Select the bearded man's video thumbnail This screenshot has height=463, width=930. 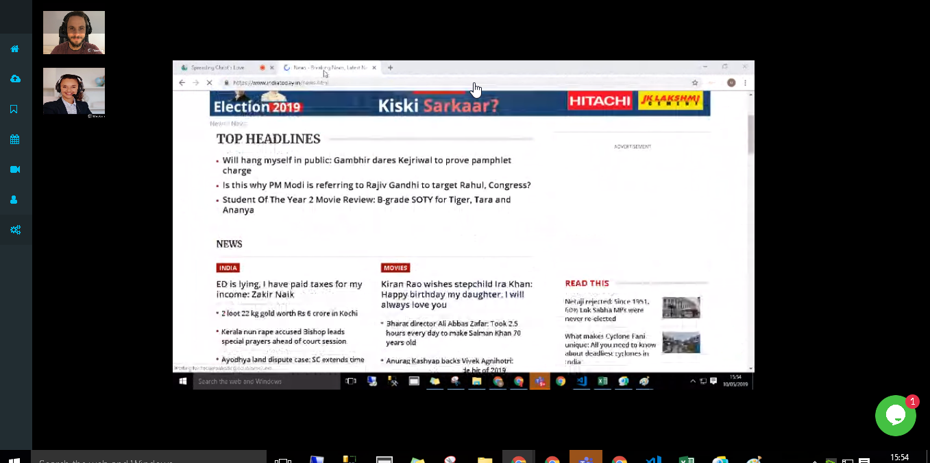point(74,32)
